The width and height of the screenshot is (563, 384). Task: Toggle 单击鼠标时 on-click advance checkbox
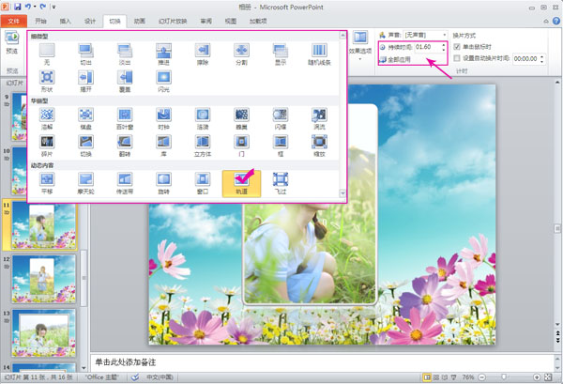click(x=457, y=47)
